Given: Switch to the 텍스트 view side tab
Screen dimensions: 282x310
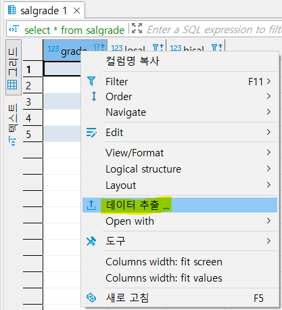Looking at the screenshot, I should [13, 124].
